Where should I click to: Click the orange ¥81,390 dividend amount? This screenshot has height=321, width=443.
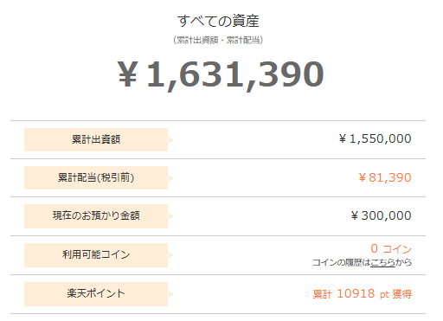tap(385, 177)
